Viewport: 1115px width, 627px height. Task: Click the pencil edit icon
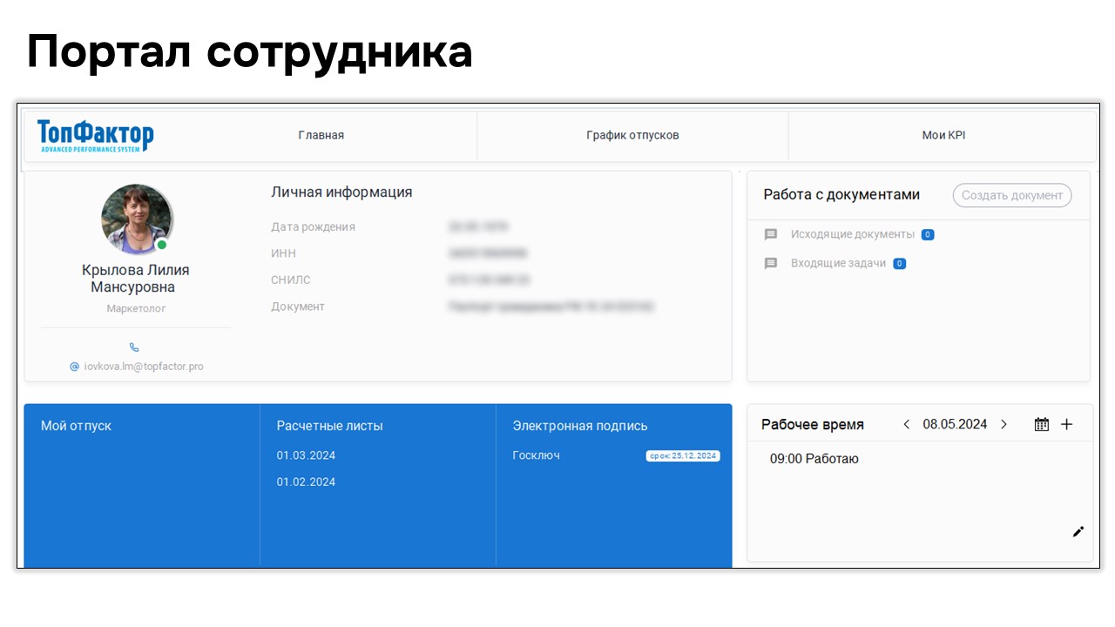pyautogui.click(x=1078, y=531)
